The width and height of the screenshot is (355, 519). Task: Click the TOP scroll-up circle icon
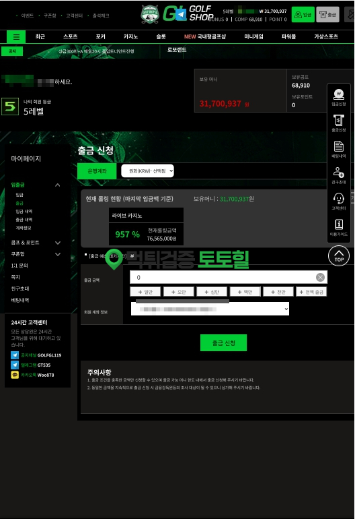339,256
